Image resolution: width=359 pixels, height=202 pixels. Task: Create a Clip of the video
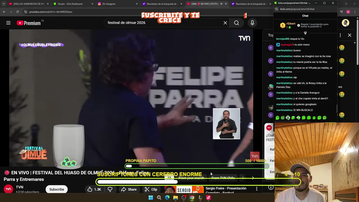coord(151,189)
